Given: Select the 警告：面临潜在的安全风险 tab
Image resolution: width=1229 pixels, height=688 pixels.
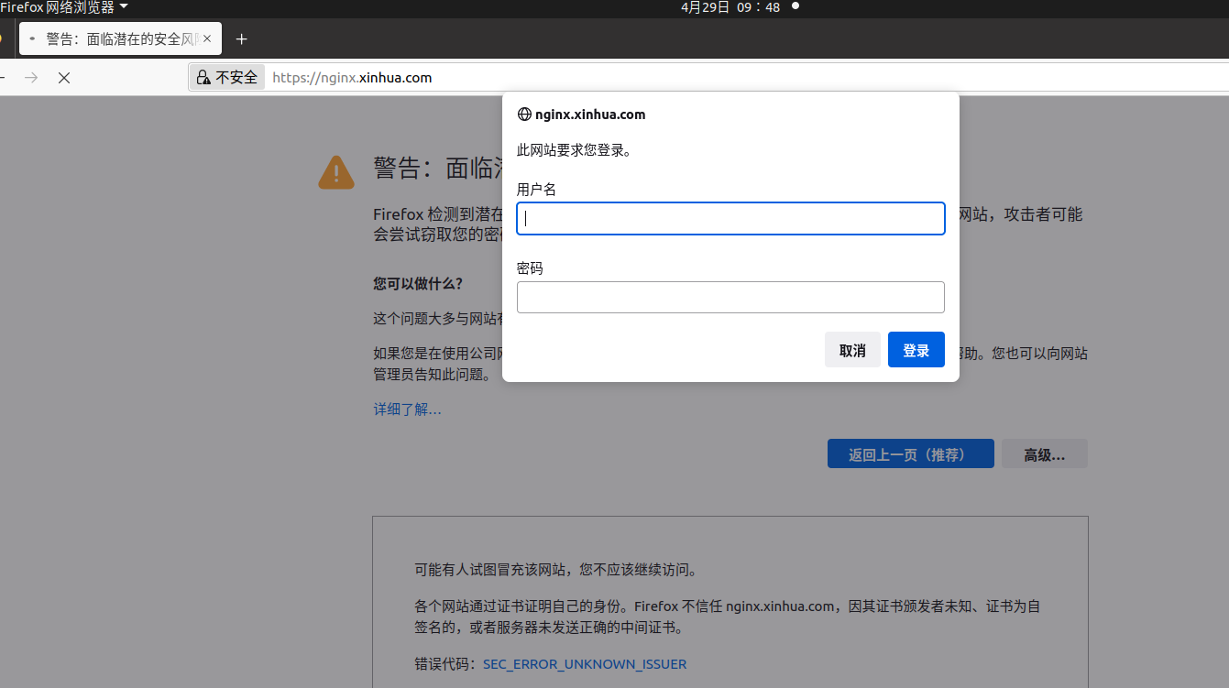Looking at the screenshot, I should click(120, 39).
